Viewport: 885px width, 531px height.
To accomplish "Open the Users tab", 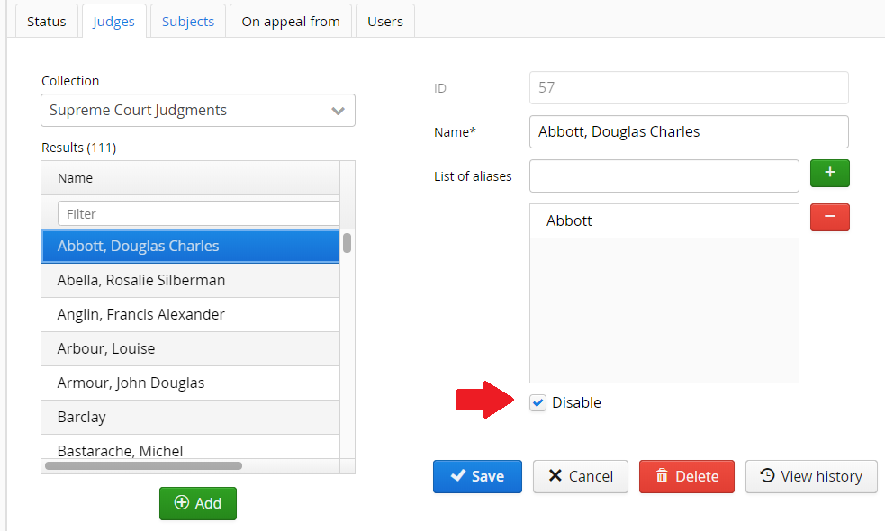I will 384,22.
